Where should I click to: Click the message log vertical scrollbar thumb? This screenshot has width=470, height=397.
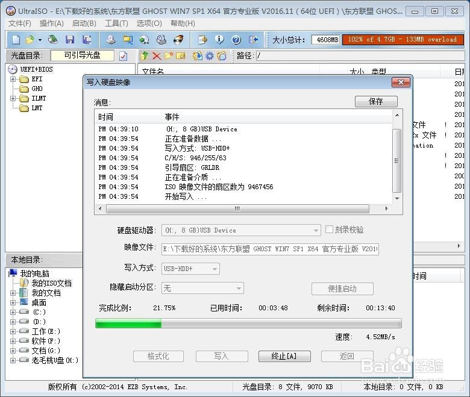396,161
